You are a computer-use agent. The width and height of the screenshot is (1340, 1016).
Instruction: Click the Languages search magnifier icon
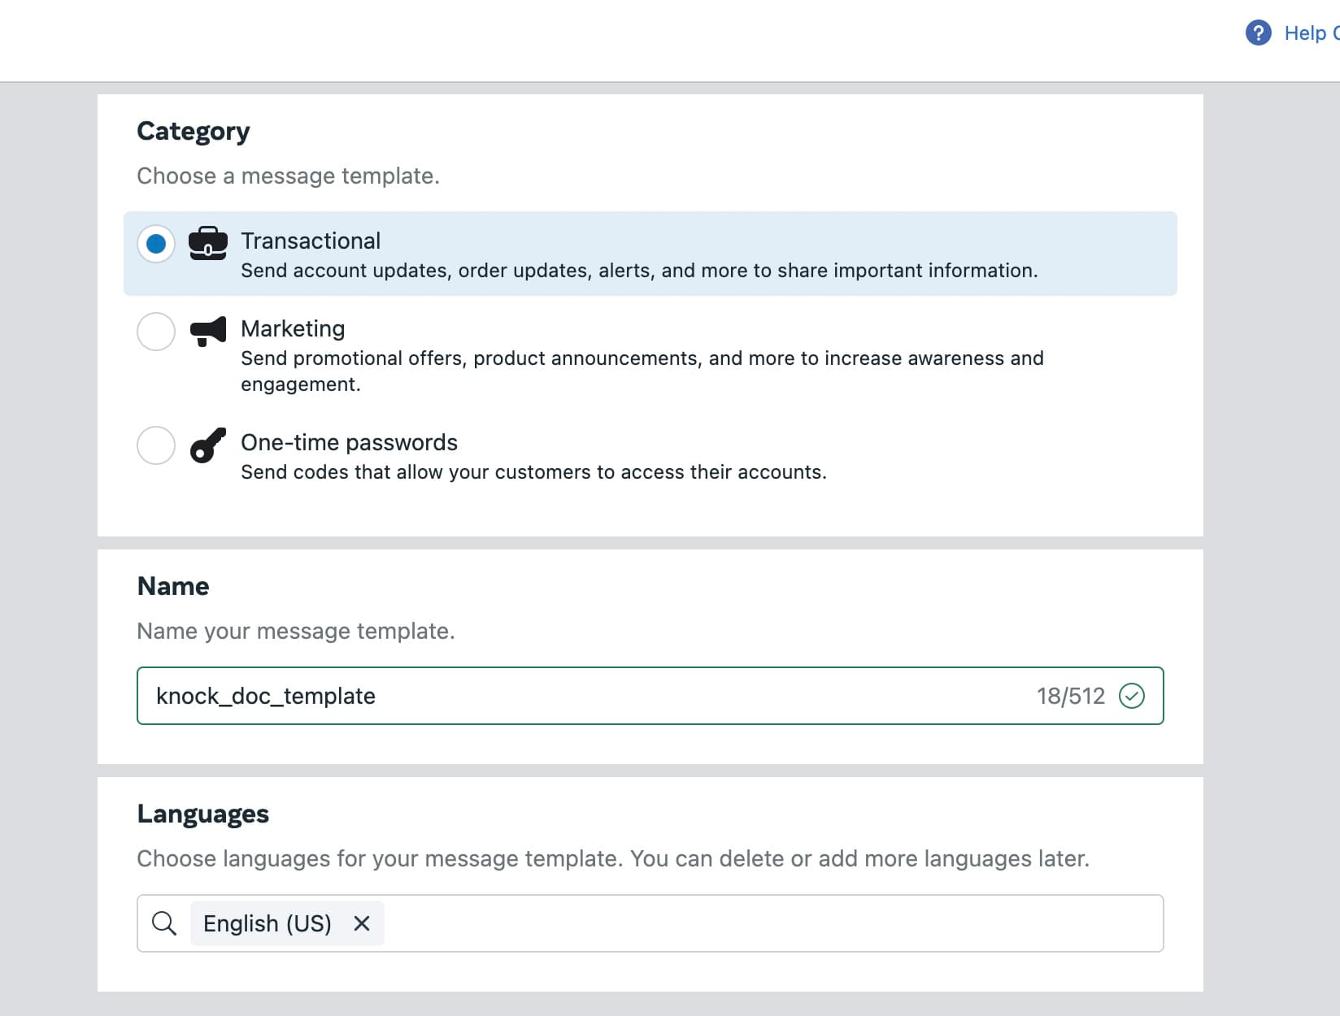(x=164, y=923)
